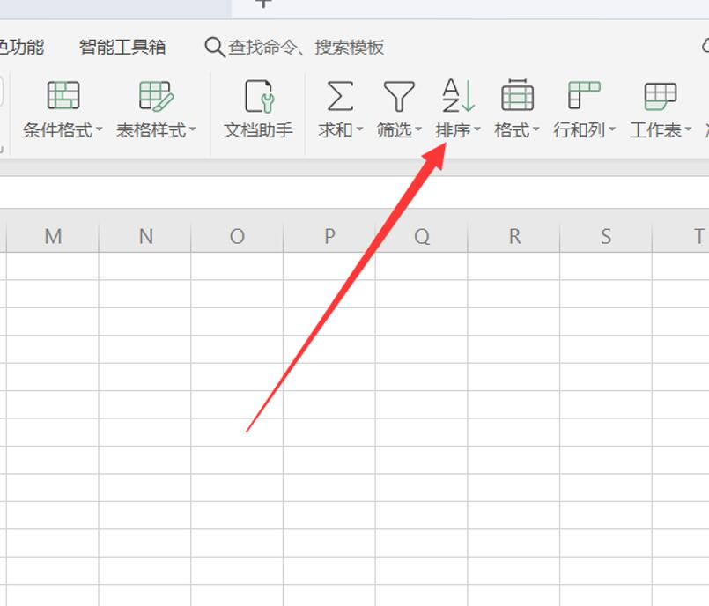Click the first cell under column O
Screen dimensions: 709x606
point(237,266)
